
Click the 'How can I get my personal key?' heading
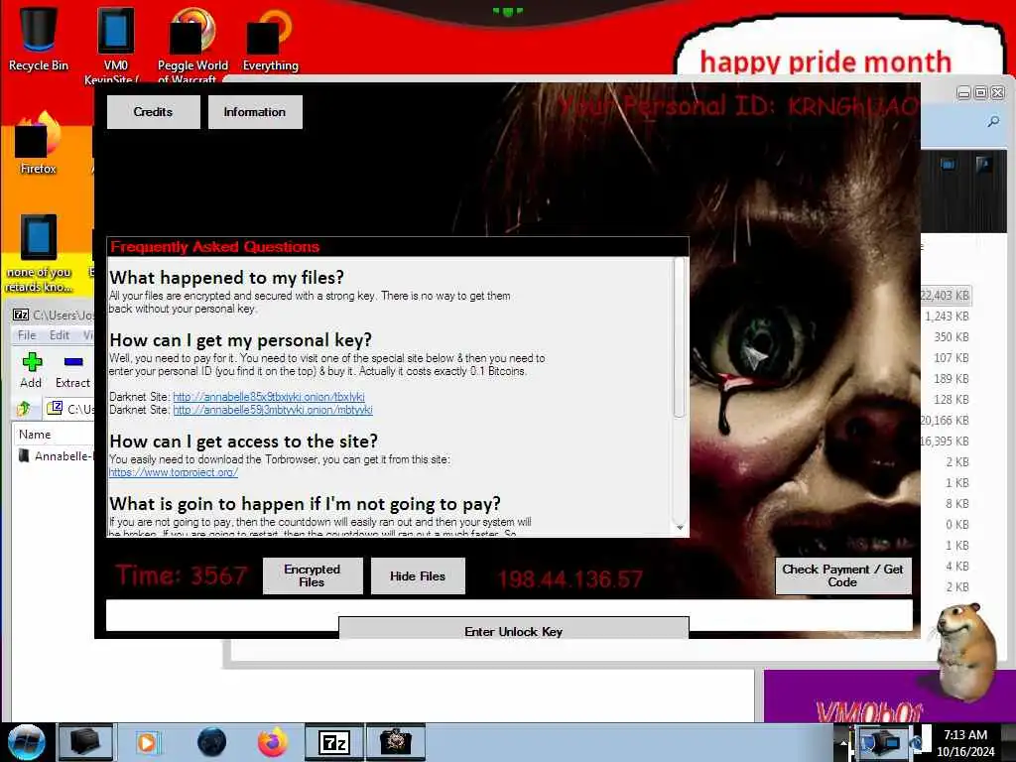[x=240, y=340]
